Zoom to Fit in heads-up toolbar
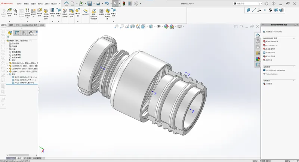299x162 pixels. 116,27
